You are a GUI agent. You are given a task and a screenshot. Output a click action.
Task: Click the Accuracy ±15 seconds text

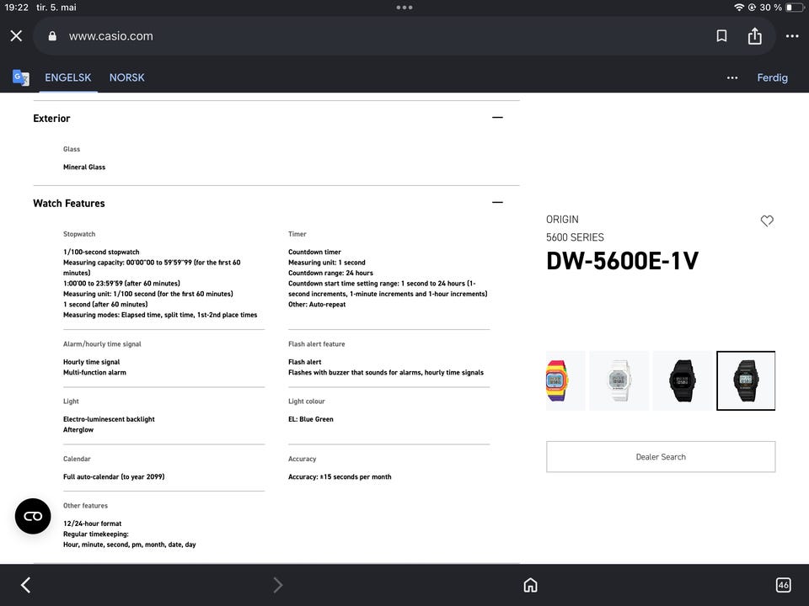[x=340, y=476]
